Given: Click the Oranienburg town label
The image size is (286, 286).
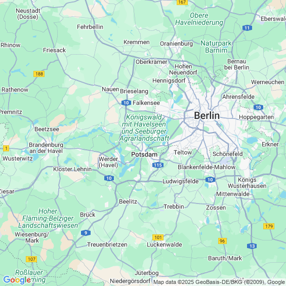Looking at the screenshot, I should point(176,44).
